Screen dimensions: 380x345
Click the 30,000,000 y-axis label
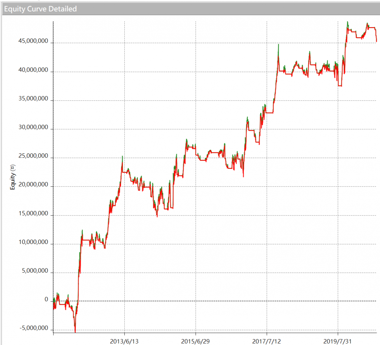33,128
